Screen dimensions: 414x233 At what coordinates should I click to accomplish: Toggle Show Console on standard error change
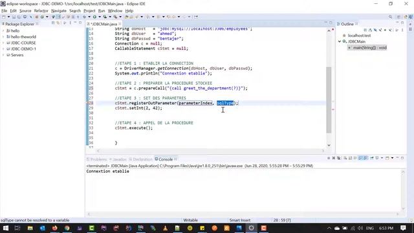365,158
